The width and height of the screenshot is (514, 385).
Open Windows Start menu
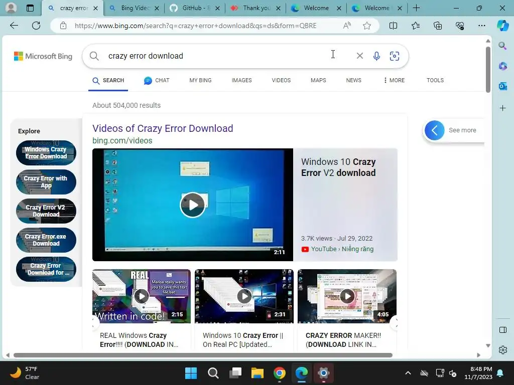pyautogui.click(x=191, y=373)
